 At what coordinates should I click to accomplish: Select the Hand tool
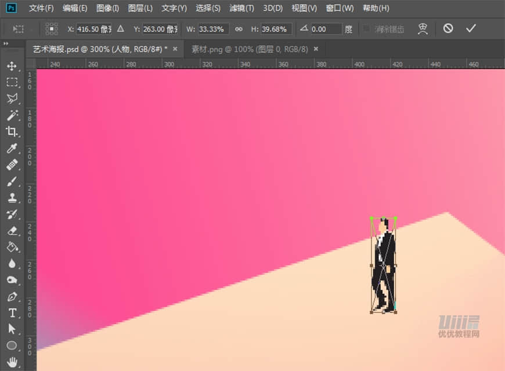click(x=12, y=363)
